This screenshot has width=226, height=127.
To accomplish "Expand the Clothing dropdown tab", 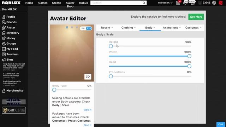I will (129, 28).
